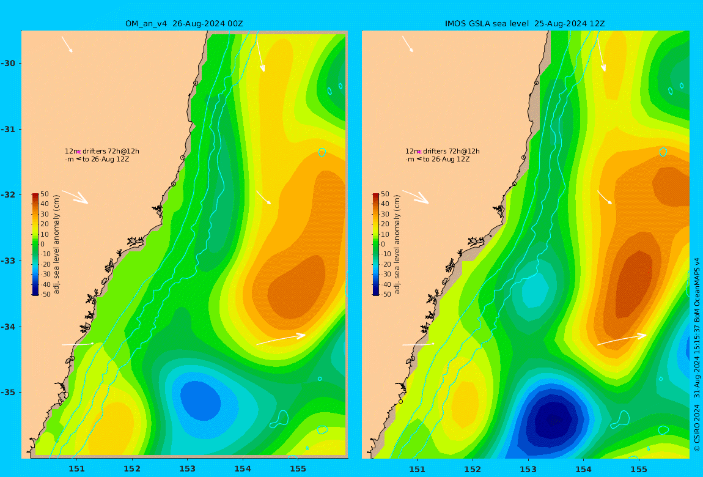Viewport: 703px width, 477px height.
Task: Click longitude 155 under the left map
Action: tap(298, 469)
